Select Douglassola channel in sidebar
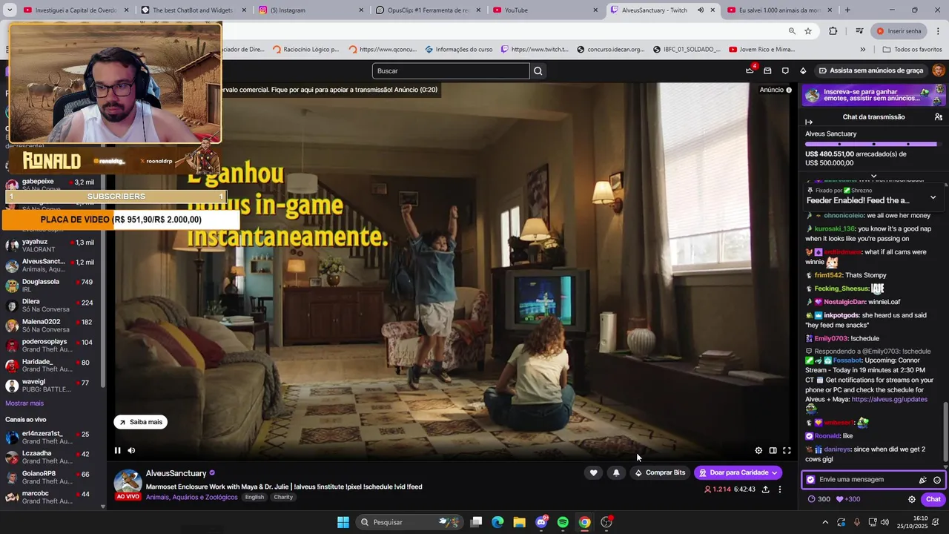Viewport: 949px width, 534px height. click(50, 286)
